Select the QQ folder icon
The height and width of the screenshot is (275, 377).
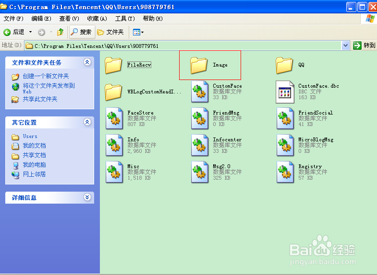(284, 65)
